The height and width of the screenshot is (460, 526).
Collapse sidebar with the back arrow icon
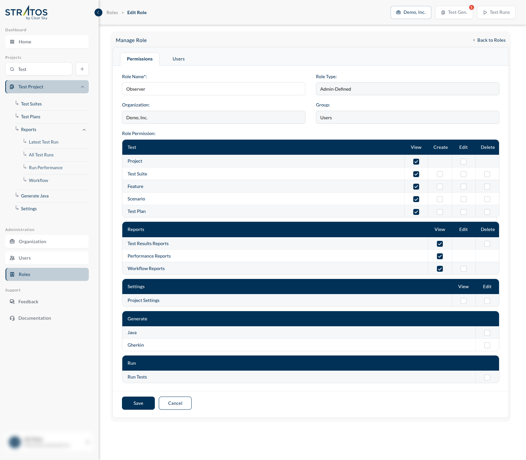pyautogui.click(x=98, y=12)
